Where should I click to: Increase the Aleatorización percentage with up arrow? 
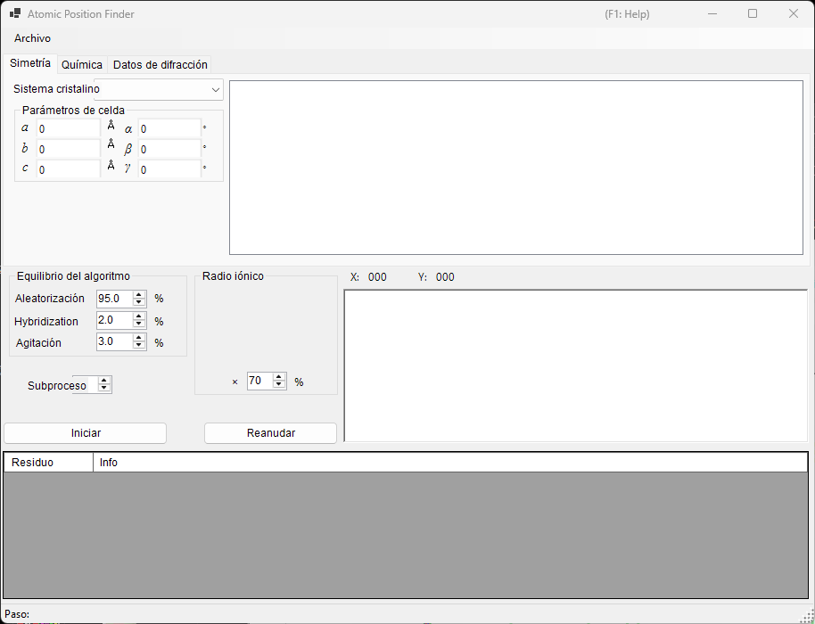[x=139, y=295]
